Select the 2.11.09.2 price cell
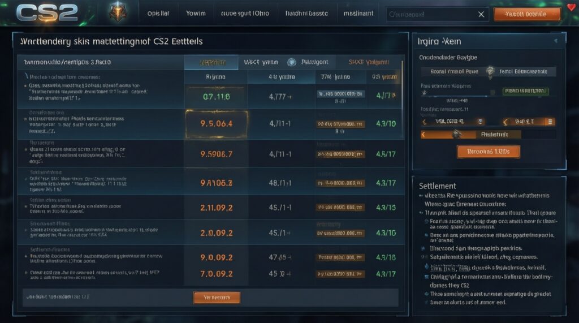Image resolution: width=579 pixels, height=323 pixels. [217, 208]
